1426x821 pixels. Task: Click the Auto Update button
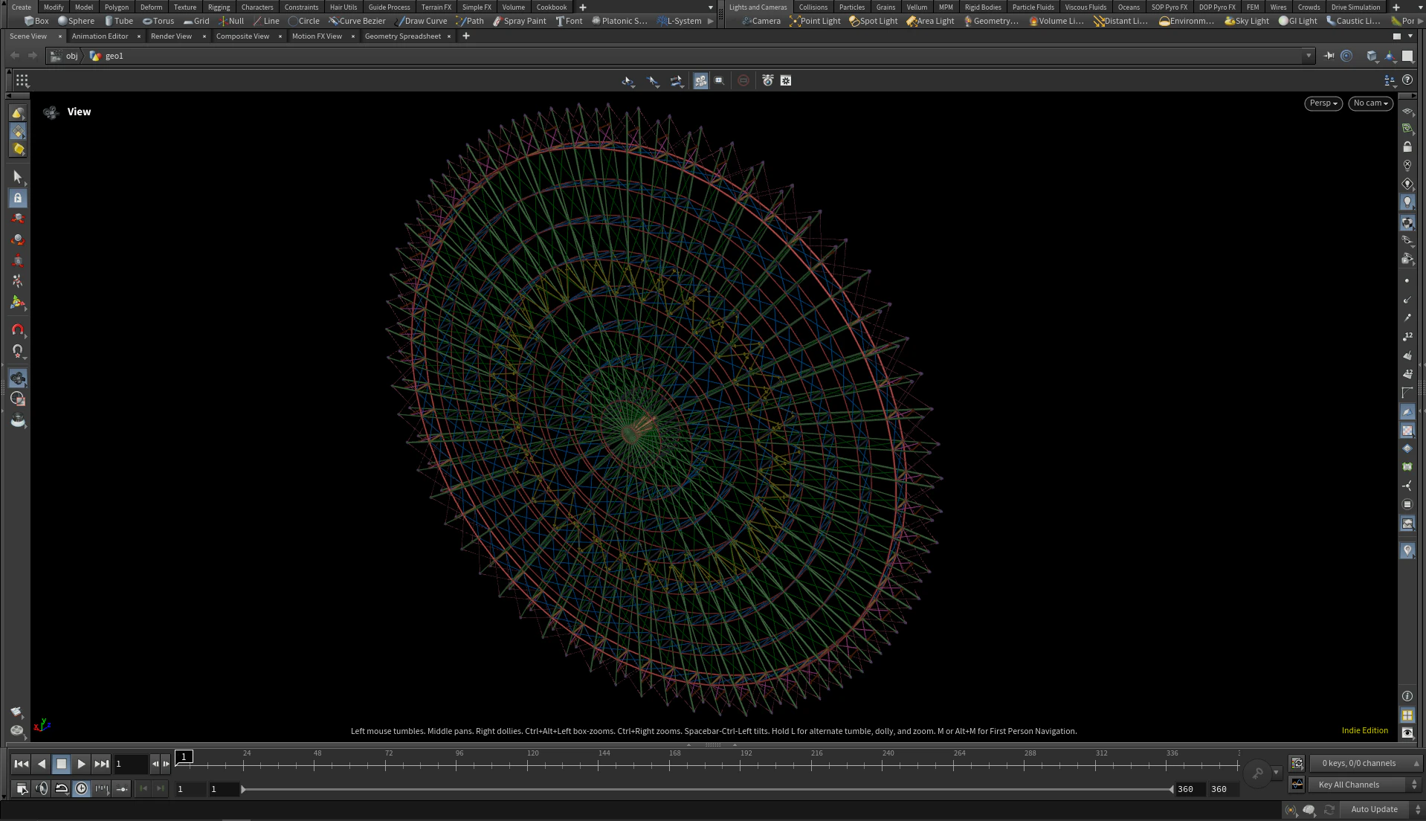click(1373, 809)
